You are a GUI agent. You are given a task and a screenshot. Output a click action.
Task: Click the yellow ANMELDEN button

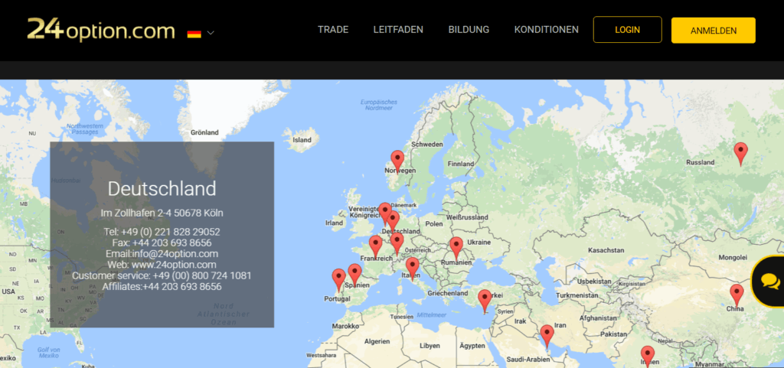click(713, 31)
